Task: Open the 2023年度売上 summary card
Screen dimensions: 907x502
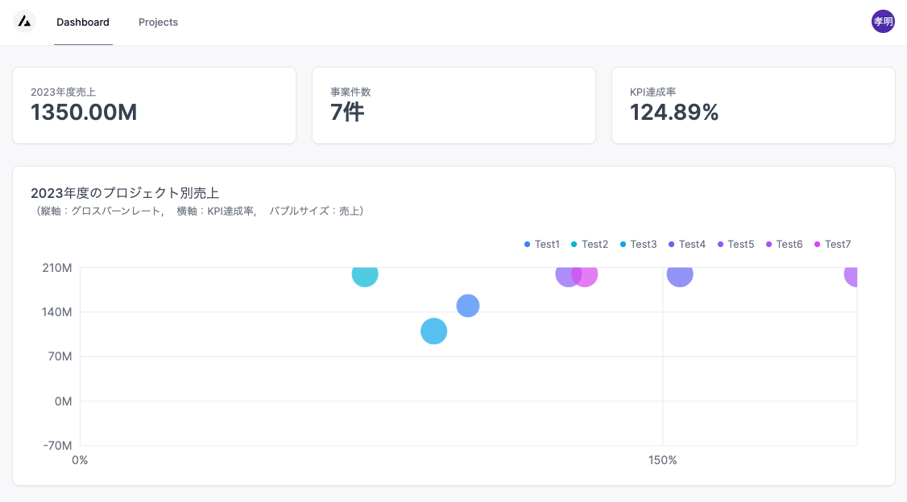Action: click(x=155, y=105)
